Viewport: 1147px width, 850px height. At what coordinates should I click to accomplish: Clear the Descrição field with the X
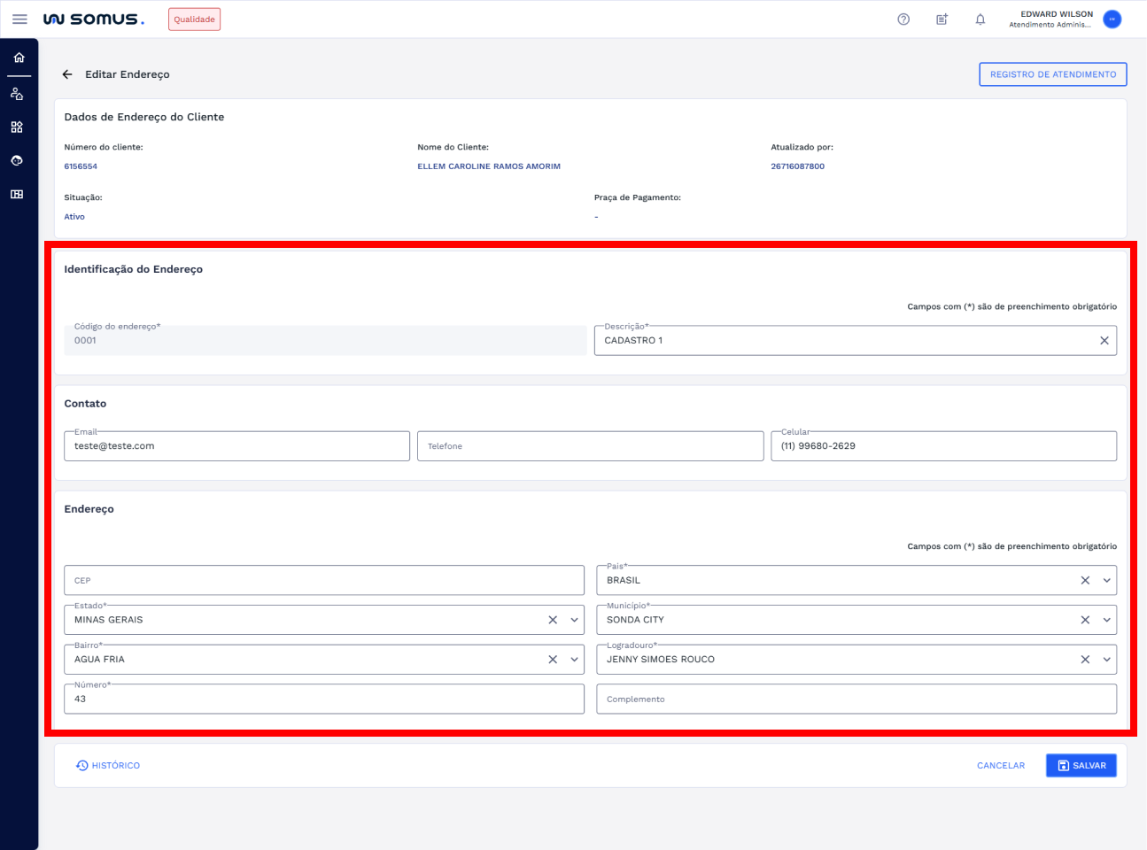[x=1104, y=341]
